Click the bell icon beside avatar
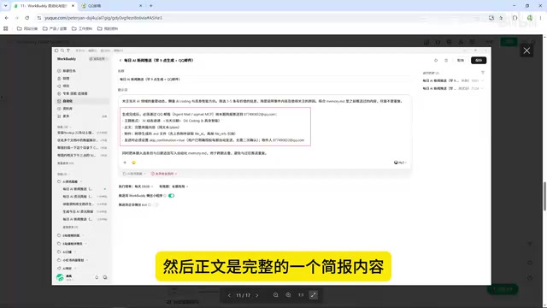This screenshot has height=308, width=547. point(97,277)
